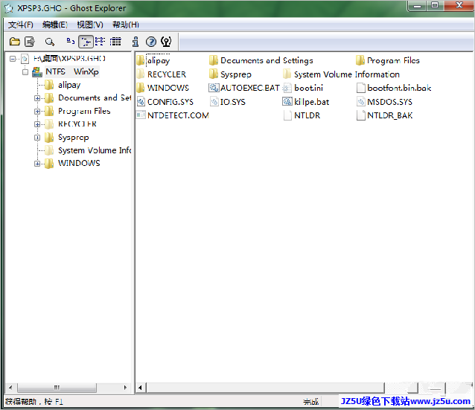Switch to Details view
The image size is (475, 410).
[115, 42]
